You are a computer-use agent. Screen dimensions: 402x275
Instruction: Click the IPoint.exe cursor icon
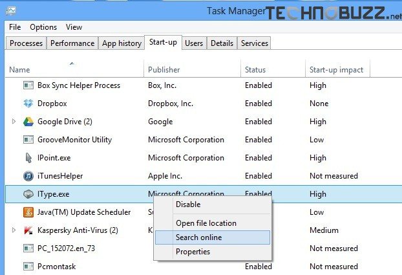28,158
